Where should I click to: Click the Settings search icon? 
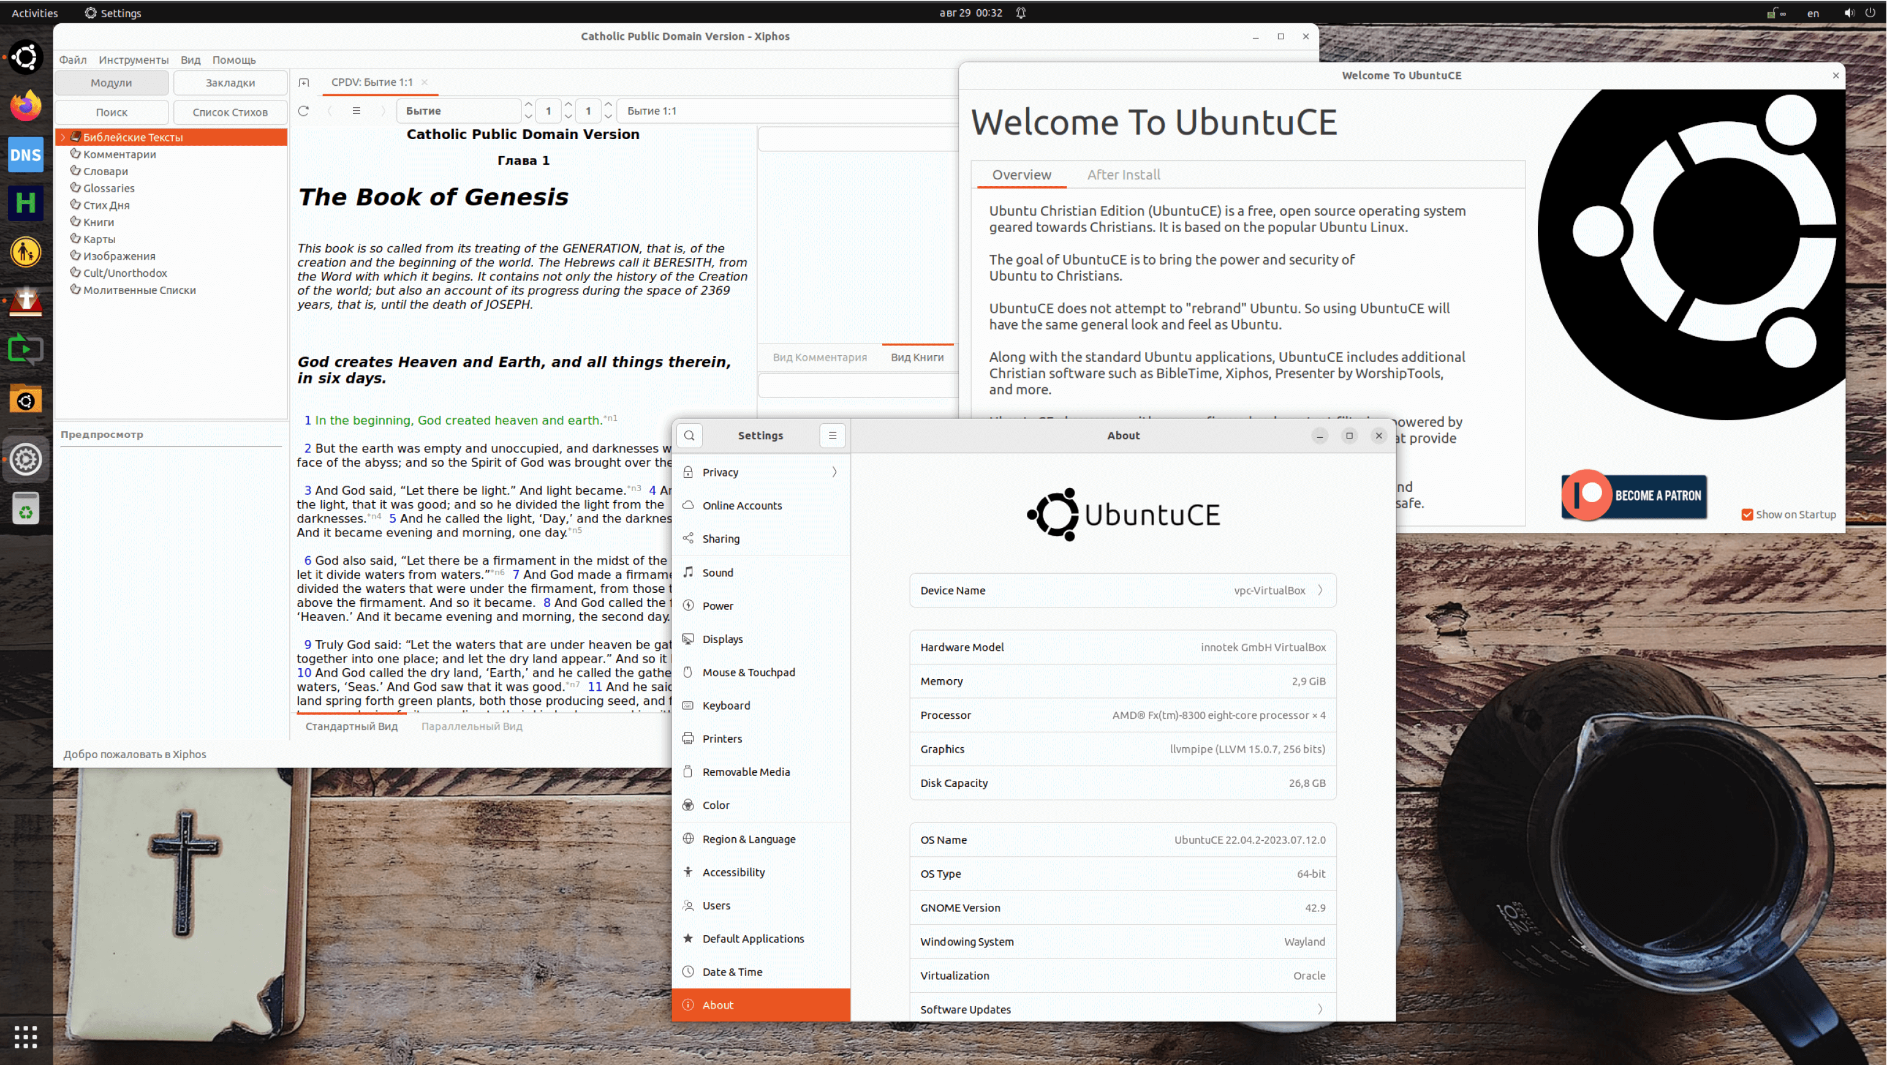(689, 435)
